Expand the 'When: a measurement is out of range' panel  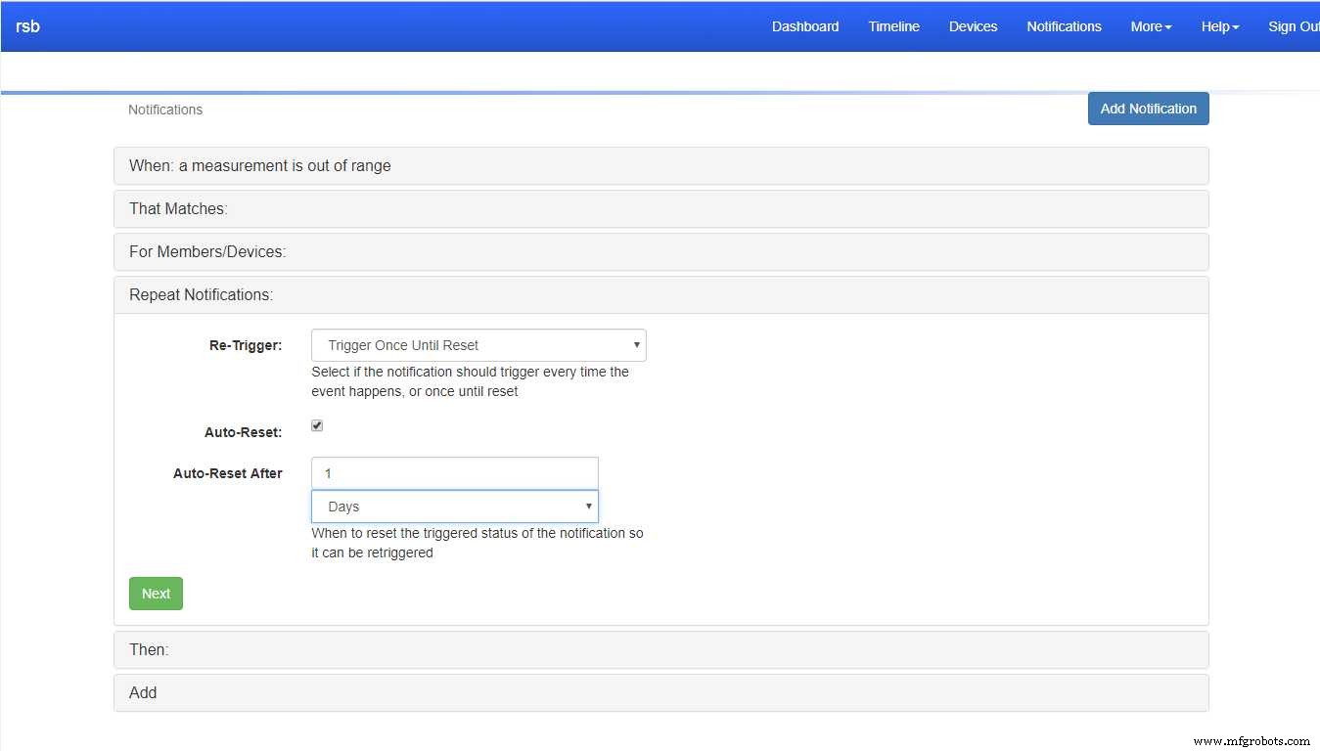pos(260,166)
